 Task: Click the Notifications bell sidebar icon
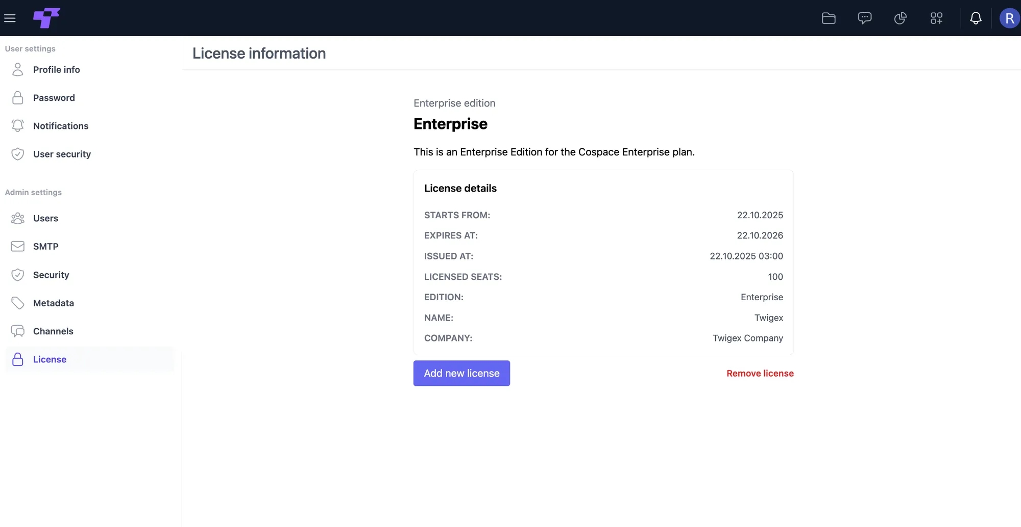tap(18, 126)
